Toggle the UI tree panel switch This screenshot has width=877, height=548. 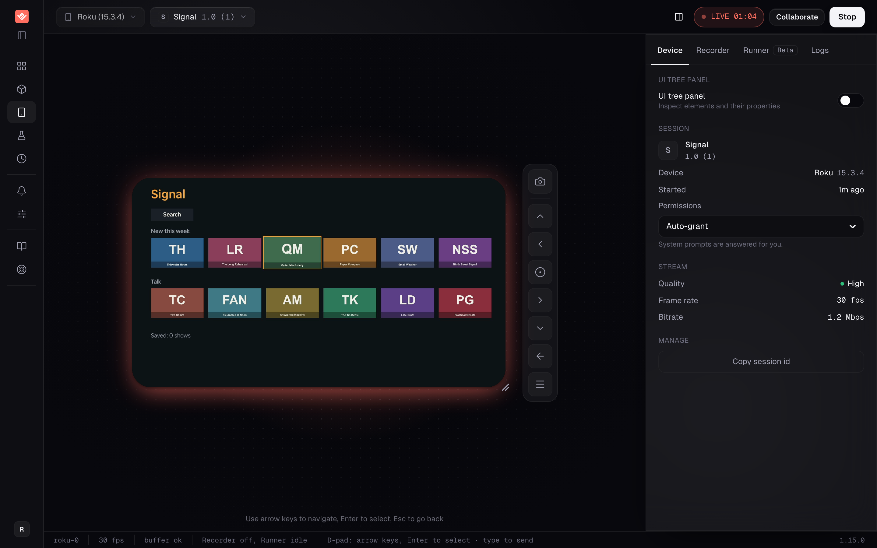pyautogui.click(x=850, y=100)
